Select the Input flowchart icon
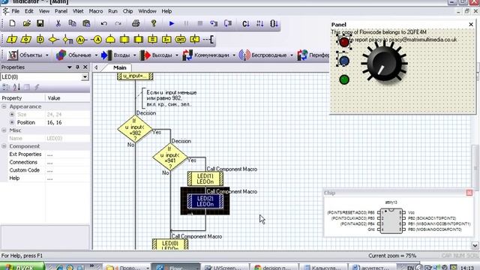Screen dimensions: 480x270 pos(12,39)
